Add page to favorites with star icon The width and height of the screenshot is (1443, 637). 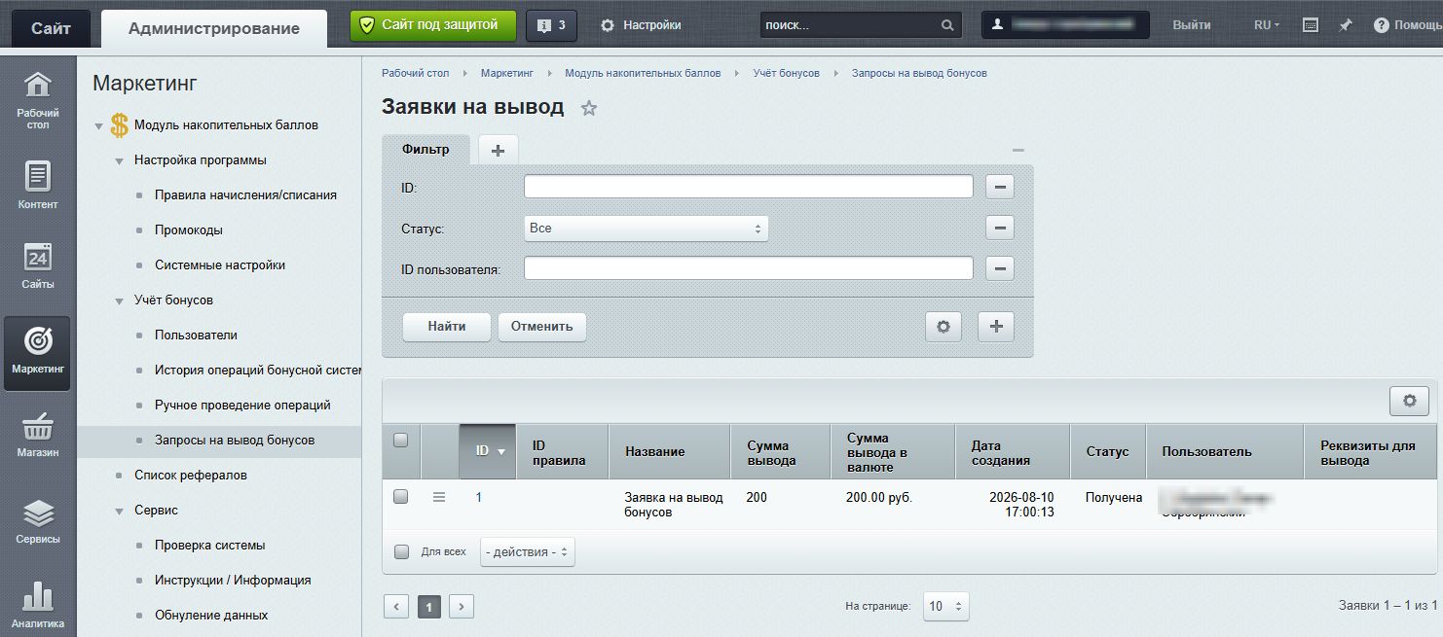pyautogui.click(x=588, y=109)
